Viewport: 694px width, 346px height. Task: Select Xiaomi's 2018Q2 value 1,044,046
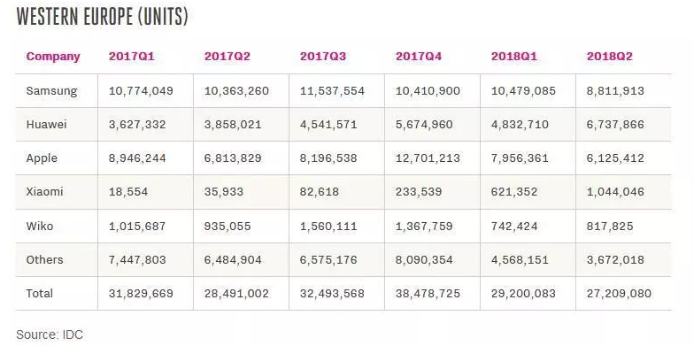[x=616, y=192]
